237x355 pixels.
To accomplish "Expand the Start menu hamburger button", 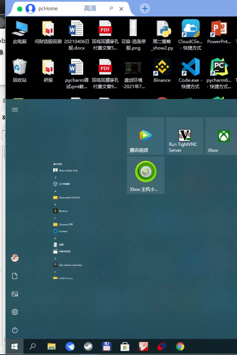I will coord(15,110).
